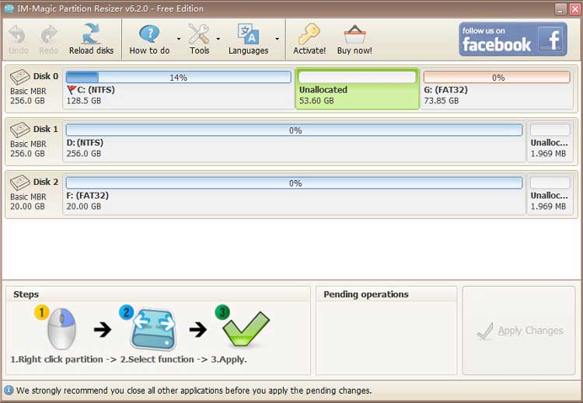
Task: Open the follow us on facebook banner
Action: (x=513, y=39)
